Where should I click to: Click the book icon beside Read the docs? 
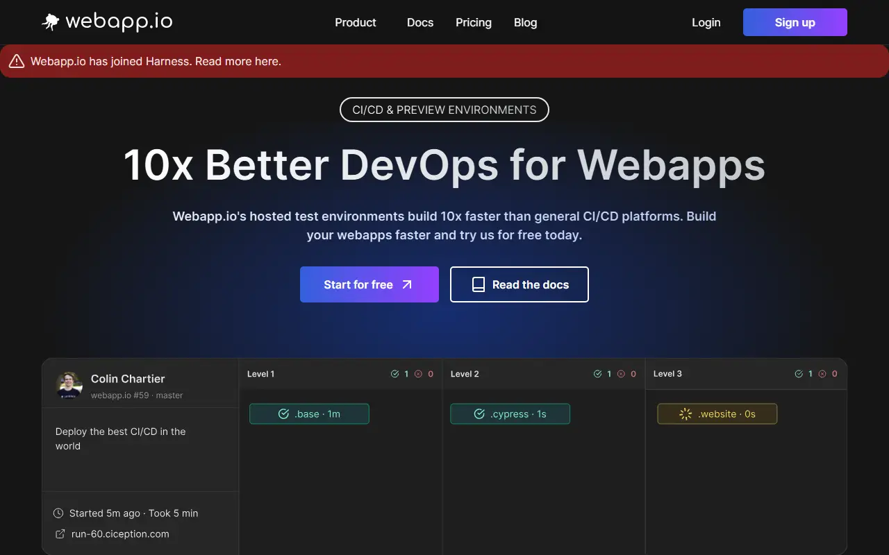pos(479,284)
